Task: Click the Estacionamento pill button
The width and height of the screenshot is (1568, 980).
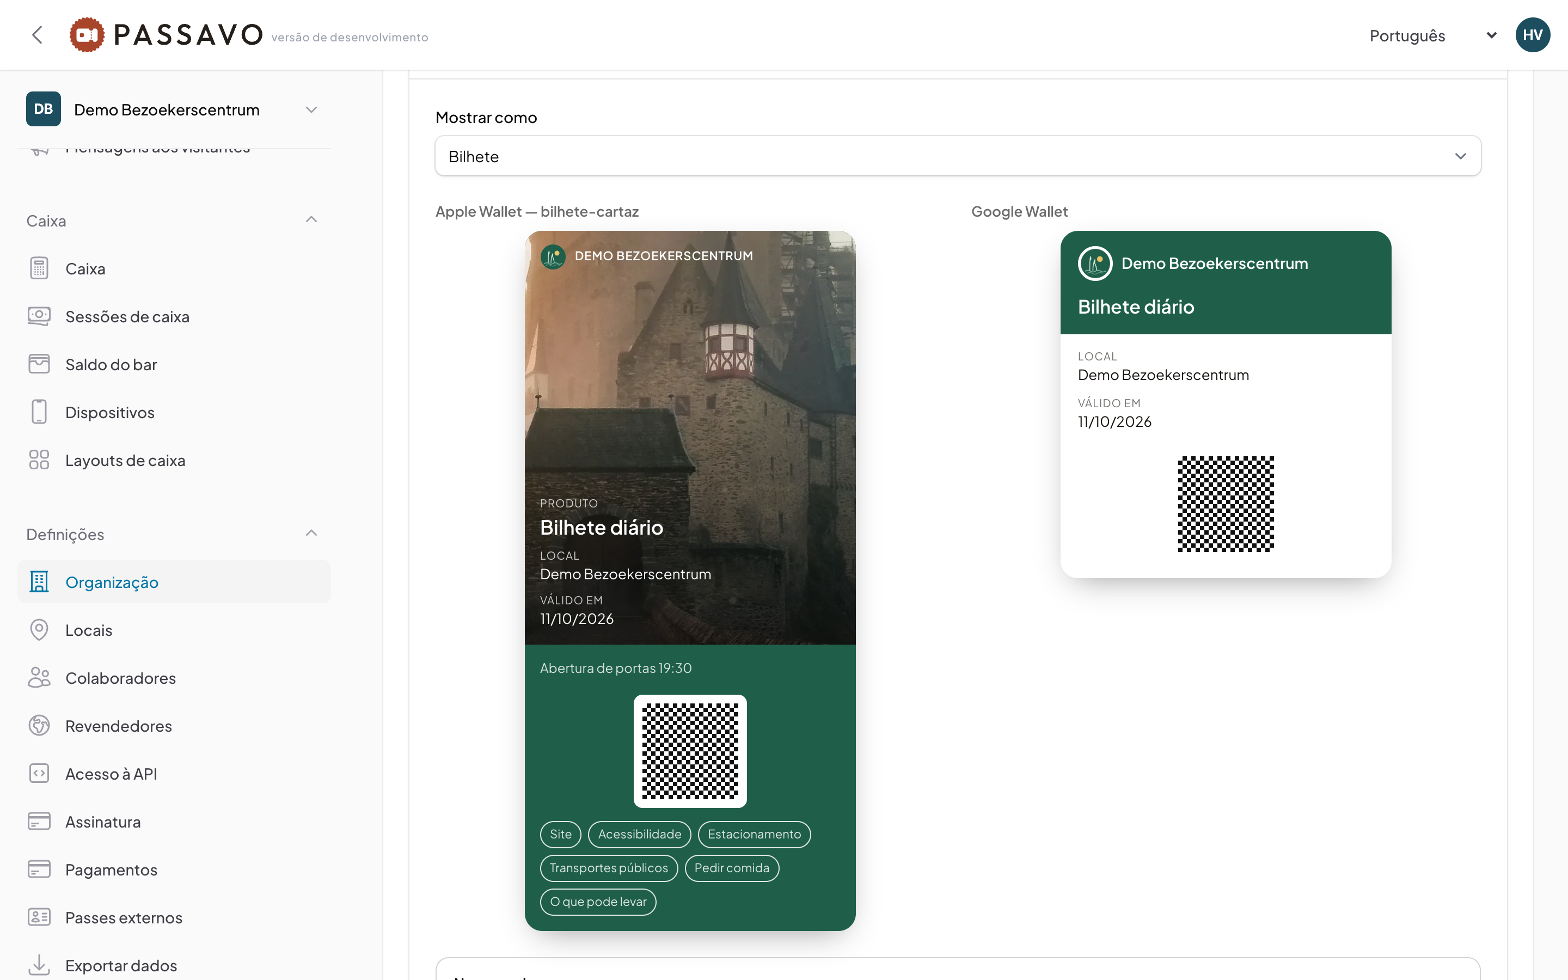Action: [754, 834]
